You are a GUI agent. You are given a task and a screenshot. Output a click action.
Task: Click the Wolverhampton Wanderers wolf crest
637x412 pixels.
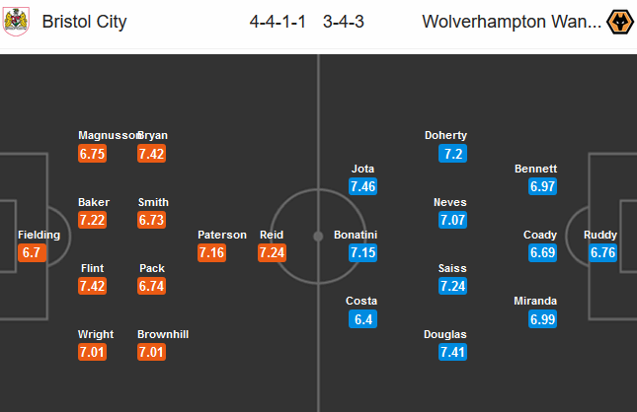618,21
